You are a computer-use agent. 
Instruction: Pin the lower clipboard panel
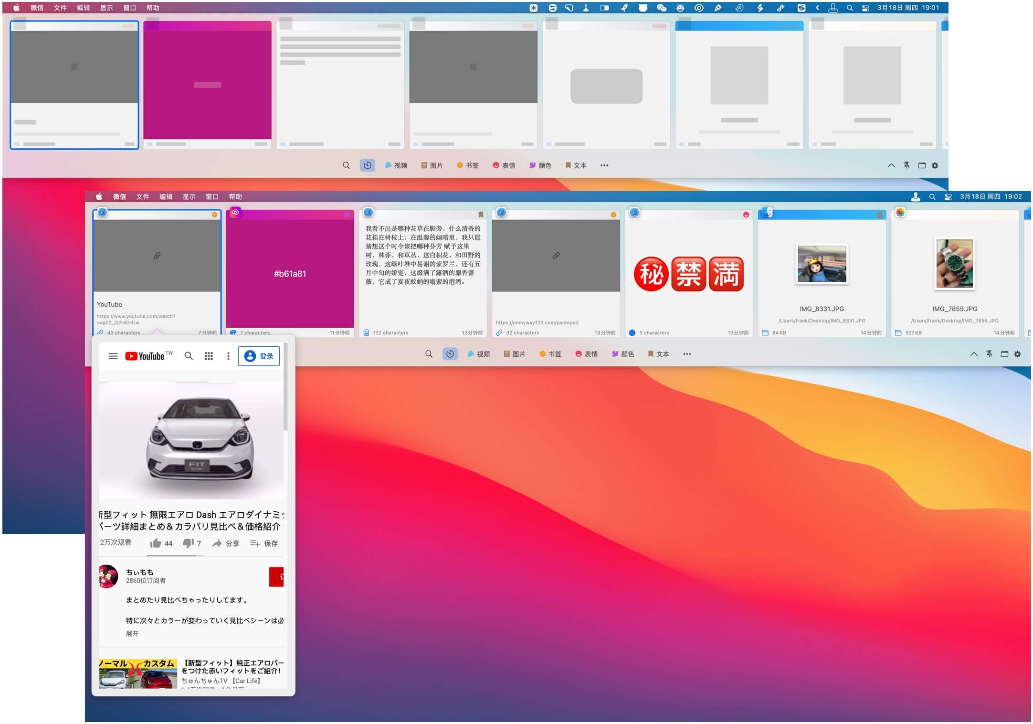point(989,354)
